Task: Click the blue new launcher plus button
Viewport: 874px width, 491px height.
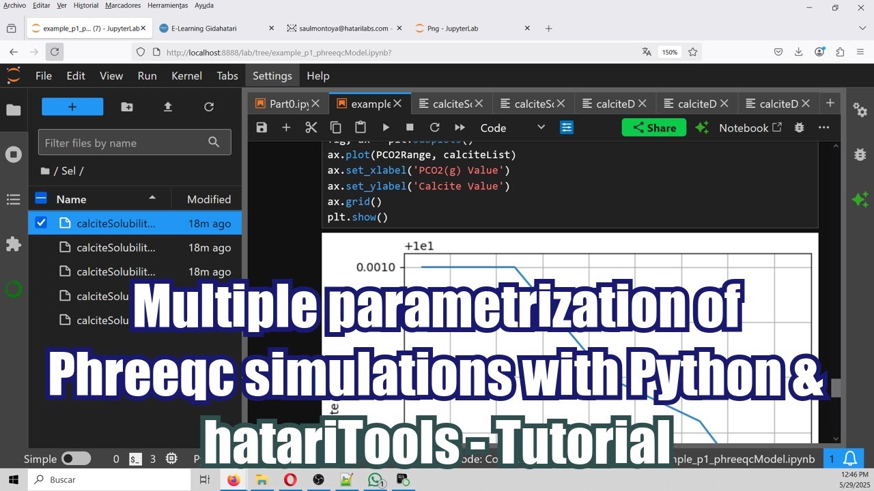Action: pos(72,107)
